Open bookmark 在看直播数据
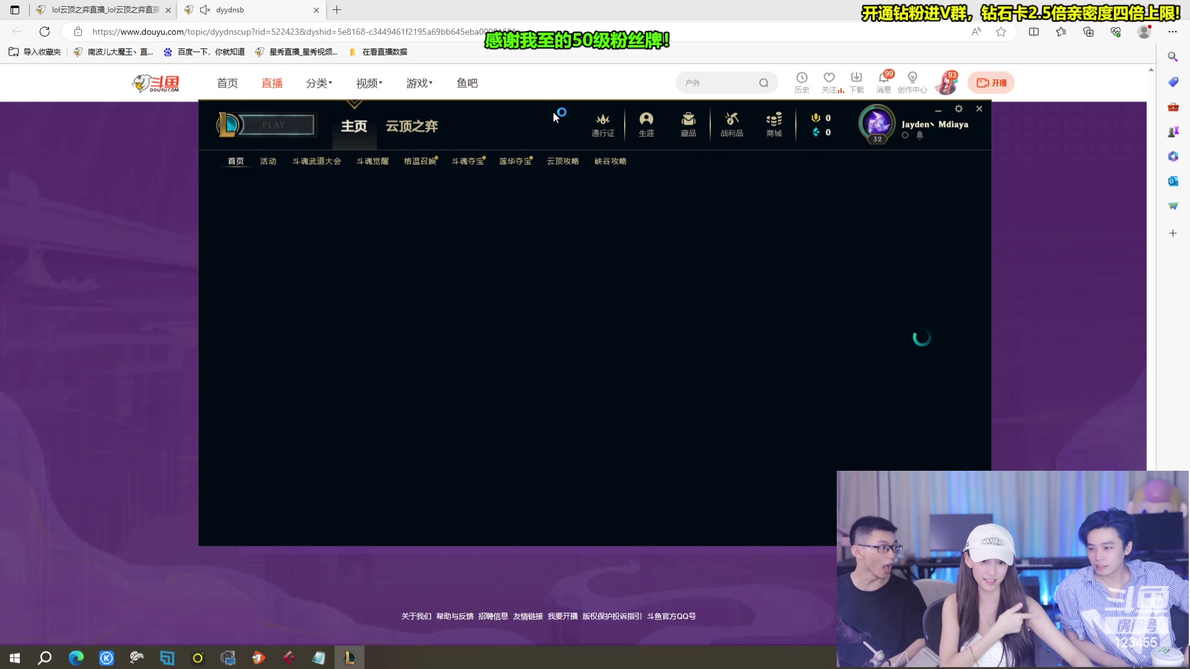The image size is (1190, 669). click(x=378, y=52)
